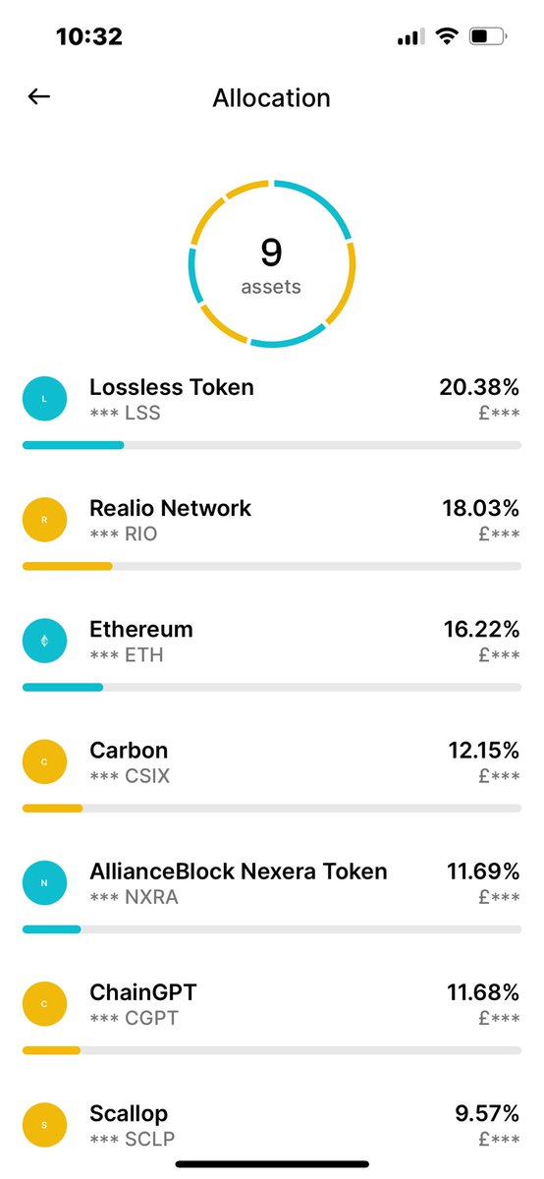Tap the AllianceBlock Nexera token icon
The height and width of the screenshot is (1179, 544).
[44, 884]
